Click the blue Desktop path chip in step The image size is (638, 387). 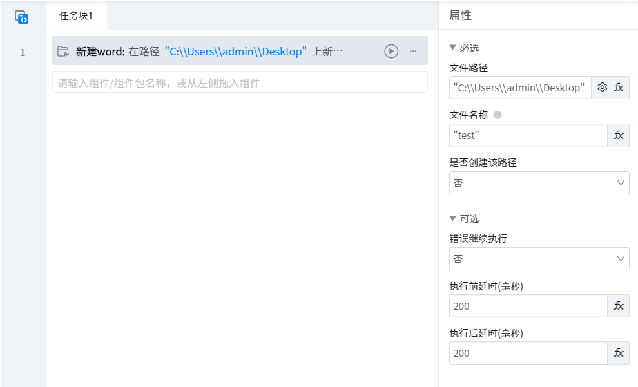click(235, 52)
